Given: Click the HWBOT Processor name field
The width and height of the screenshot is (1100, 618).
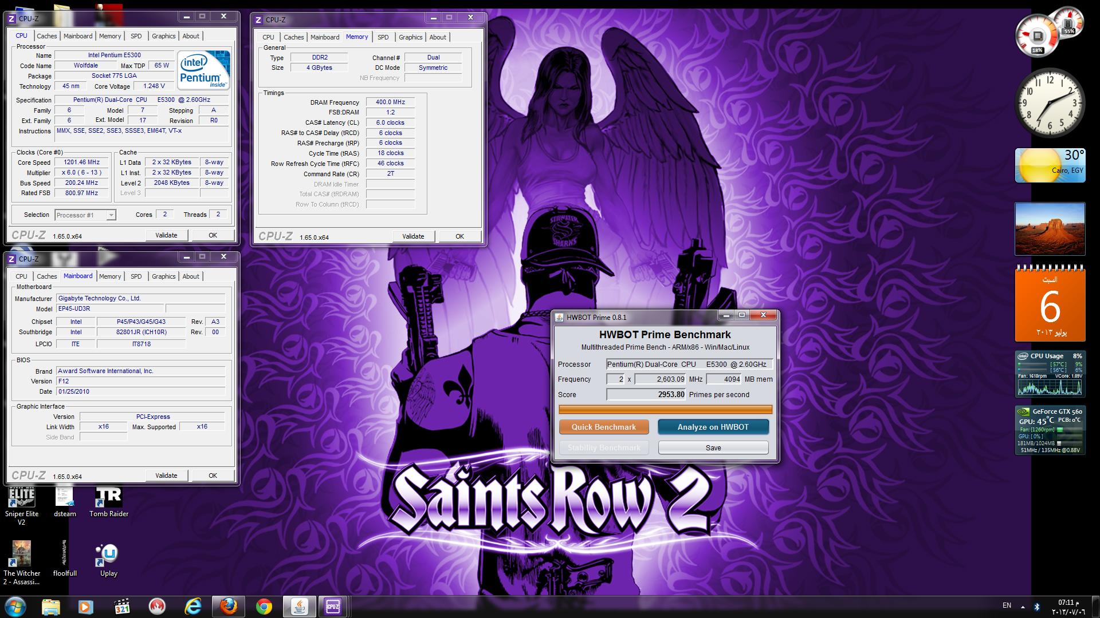Looking at the screenshot, I should coord(690,364).
